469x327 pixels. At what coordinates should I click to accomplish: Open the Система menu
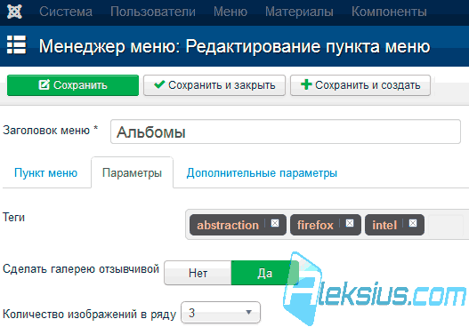coord(66,12)
